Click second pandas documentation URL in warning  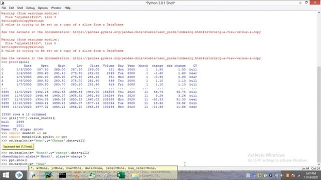(x=167, y=58)
